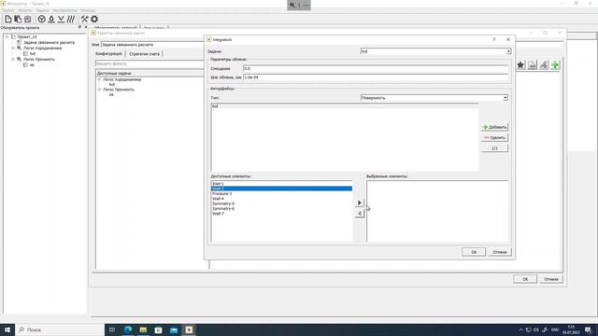Click the V-shaped toolbar icon

(x=61, y=19)
